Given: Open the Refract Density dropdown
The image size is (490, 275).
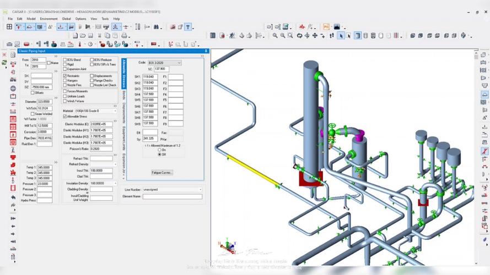Looking at the screenshot, I should 104,164.
